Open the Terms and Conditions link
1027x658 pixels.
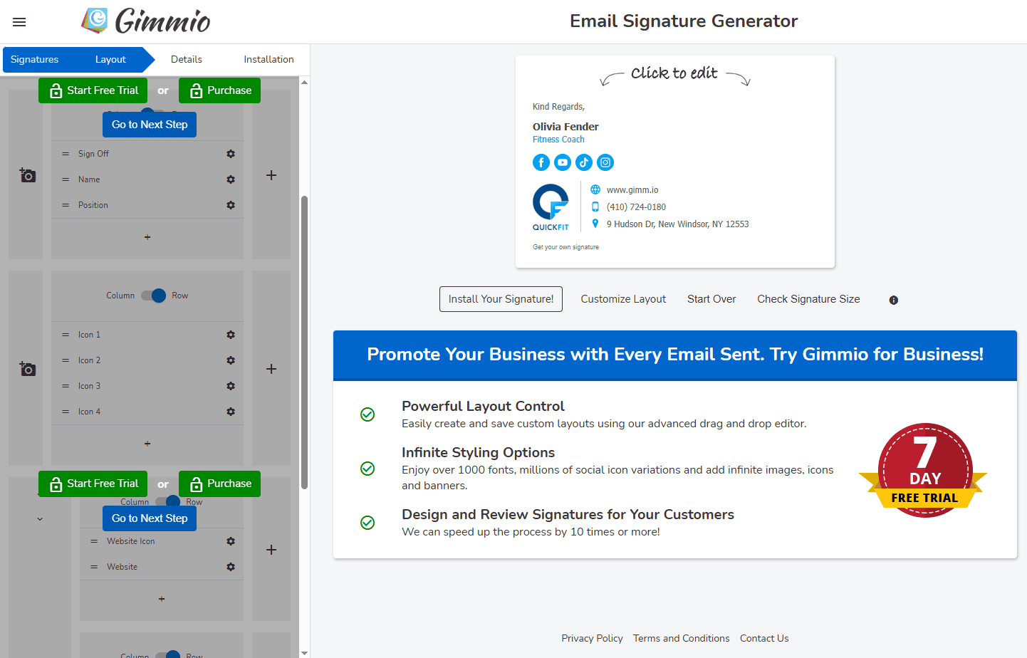point(682,639)
